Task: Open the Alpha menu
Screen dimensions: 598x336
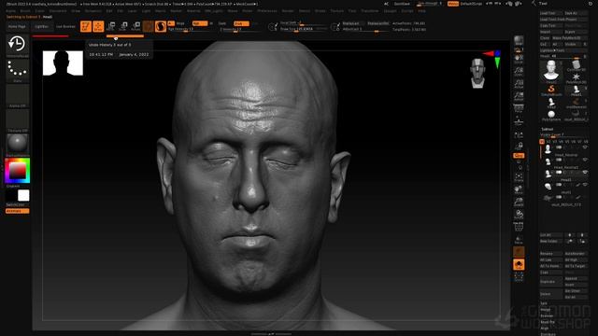Action: click(10, 11)
